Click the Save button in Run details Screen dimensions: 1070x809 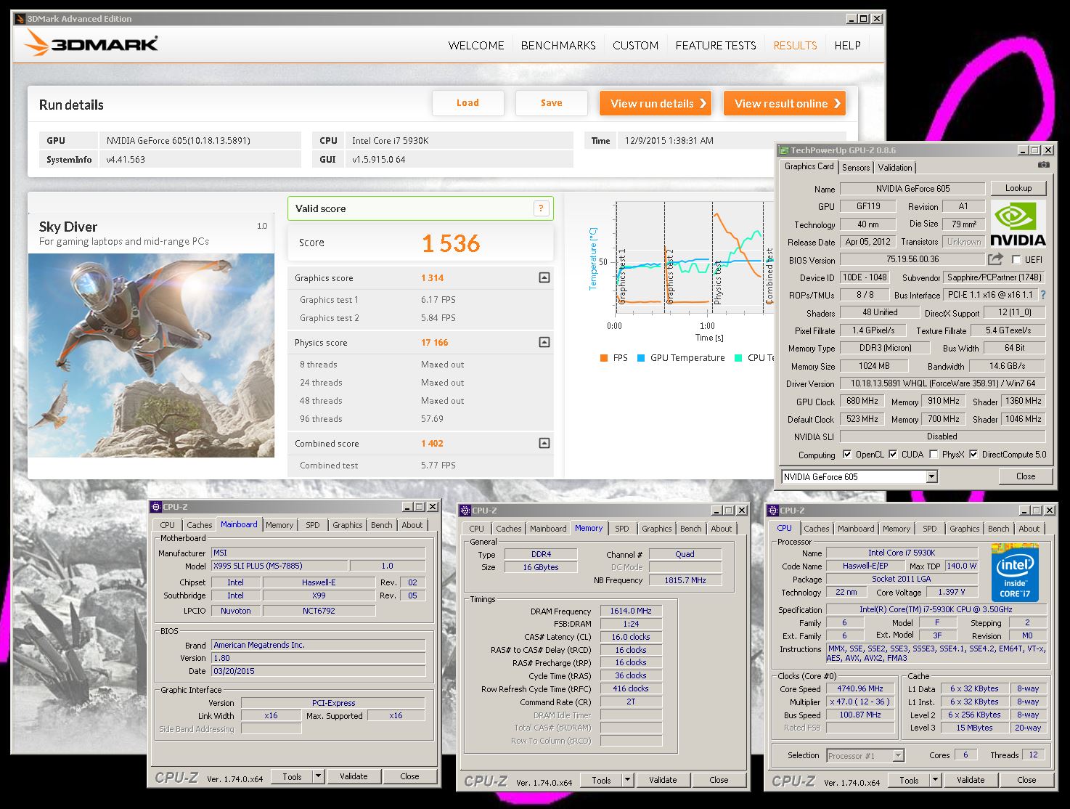(x=551, y=103)
